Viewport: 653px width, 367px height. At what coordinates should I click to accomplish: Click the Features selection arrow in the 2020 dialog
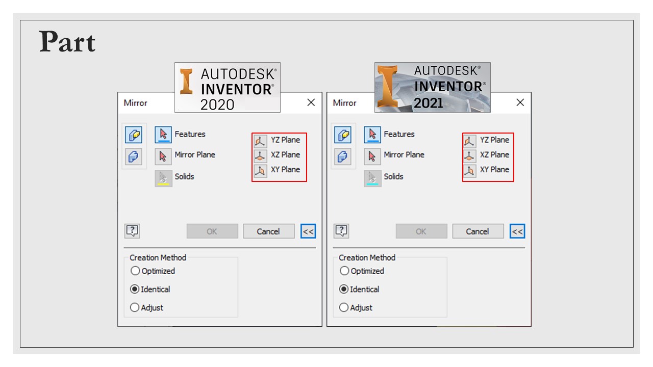[x=163, y=134]
